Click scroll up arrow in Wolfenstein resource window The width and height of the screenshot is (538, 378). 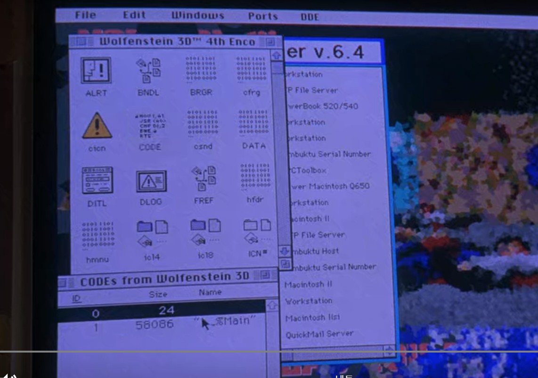click(x=277, y=56)
